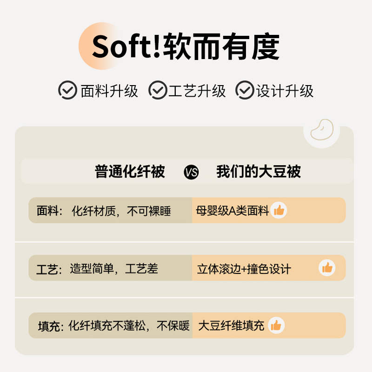
Task: Click thumbs-up beside 母婴级A类面料
Action: pyautogui.click(x=279, y=210)
